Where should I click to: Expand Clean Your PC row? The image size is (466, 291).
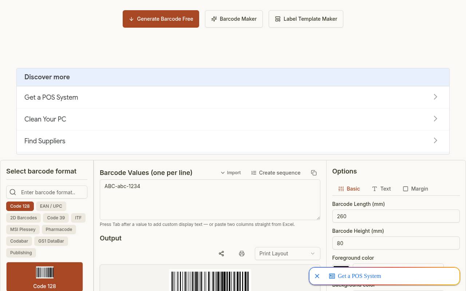[233, 119]
